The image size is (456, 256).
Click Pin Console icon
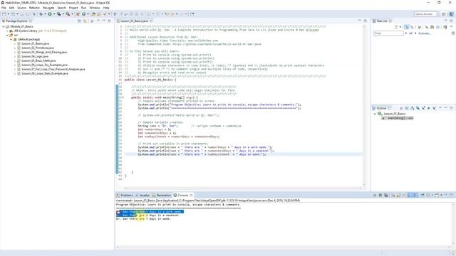click(423, 196)
